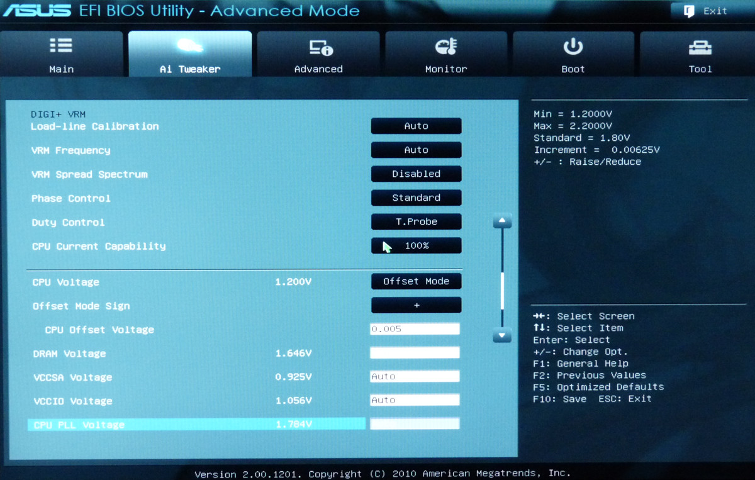Click the Monitor tab thermometer icon
This screenshot has height=480, width=755.
446,46
